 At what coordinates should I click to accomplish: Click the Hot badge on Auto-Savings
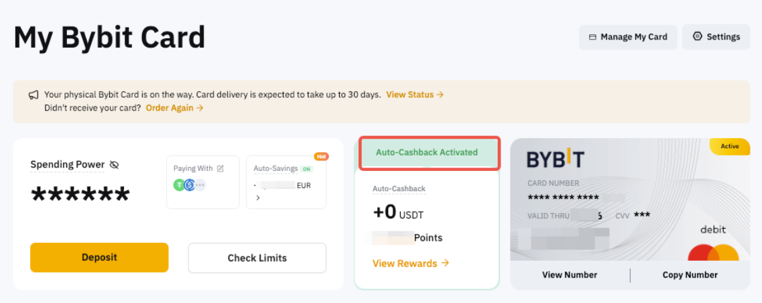pyautogui.click(x=321, y=156)
